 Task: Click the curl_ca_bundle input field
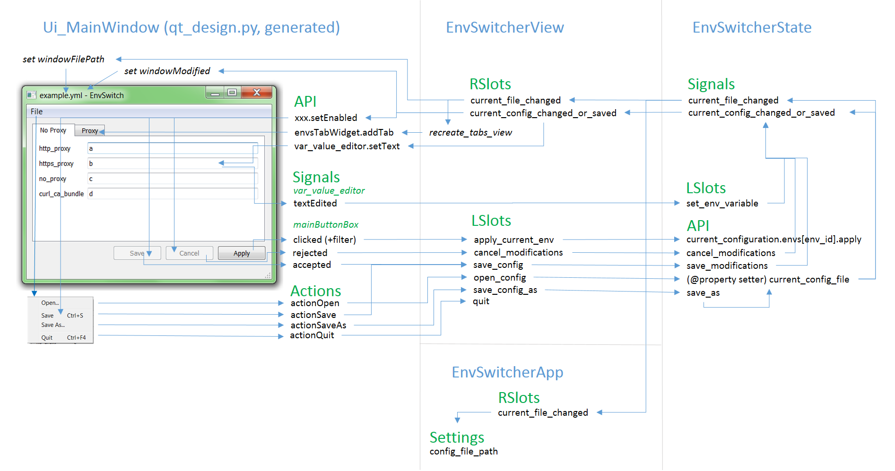click(x=173, y=194)
